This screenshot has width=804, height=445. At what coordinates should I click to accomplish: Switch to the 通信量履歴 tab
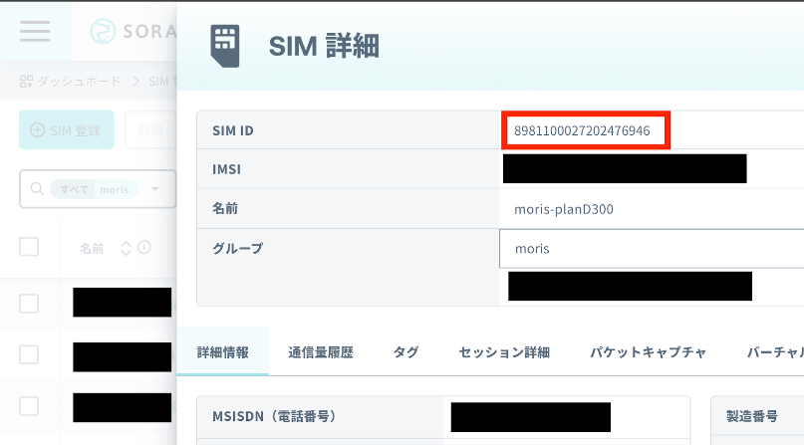[321, 351]
